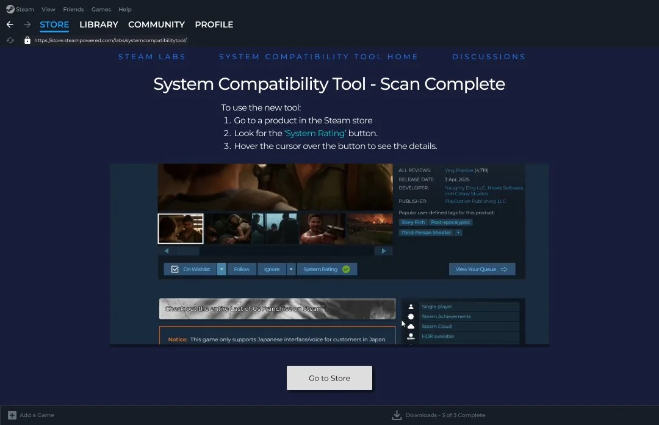Select the thumbnail of the man aiming a gun
Screen dimensions: 659x425
[x=322, y=229]
